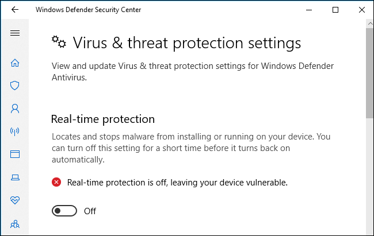This screenshot has width=374, height=236.
Task: Open the Home section icon
Action: point(15,63)
